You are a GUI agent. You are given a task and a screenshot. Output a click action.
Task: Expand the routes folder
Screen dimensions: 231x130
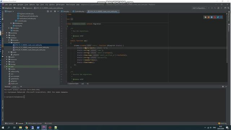coord(7,62)
